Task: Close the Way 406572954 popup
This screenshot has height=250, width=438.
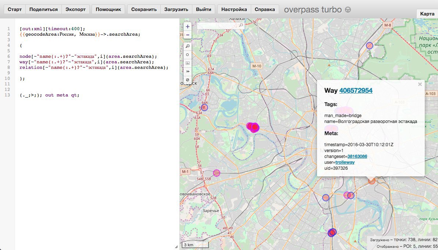Action: (420, 84)
